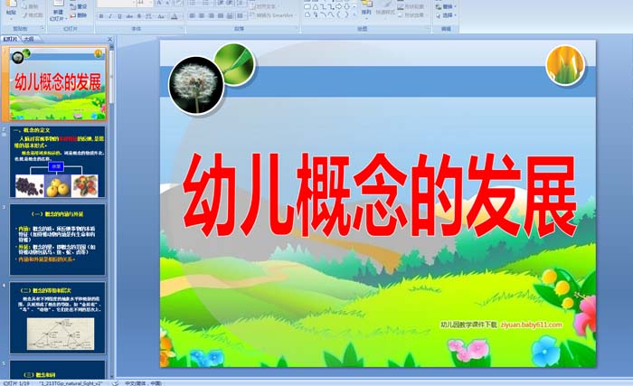Click ziyuan.baby611.com text on slide
Viewport: 633px width, 386px height.
click(532, 325)
